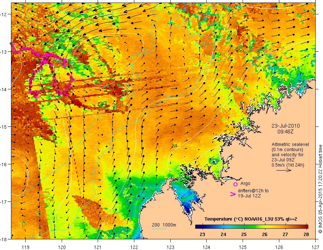Click the '19-Jul 12Z' text
Screen dimensions: 323x250
(x=249, y=196)
